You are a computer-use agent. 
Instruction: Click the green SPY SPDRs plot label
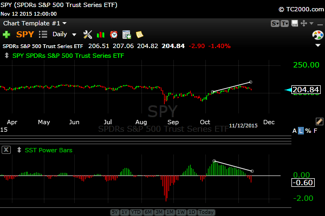pyautogui.click(x=68, y=56)
